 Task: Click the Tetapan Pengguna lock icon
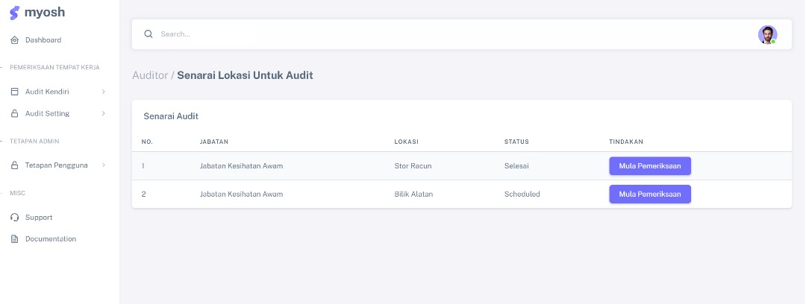point(14,165)
